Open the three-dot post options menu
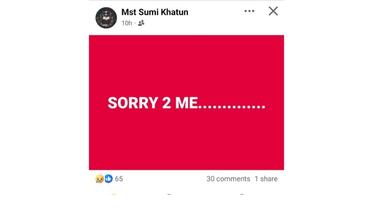373x210 pixels. click(249, 11)
